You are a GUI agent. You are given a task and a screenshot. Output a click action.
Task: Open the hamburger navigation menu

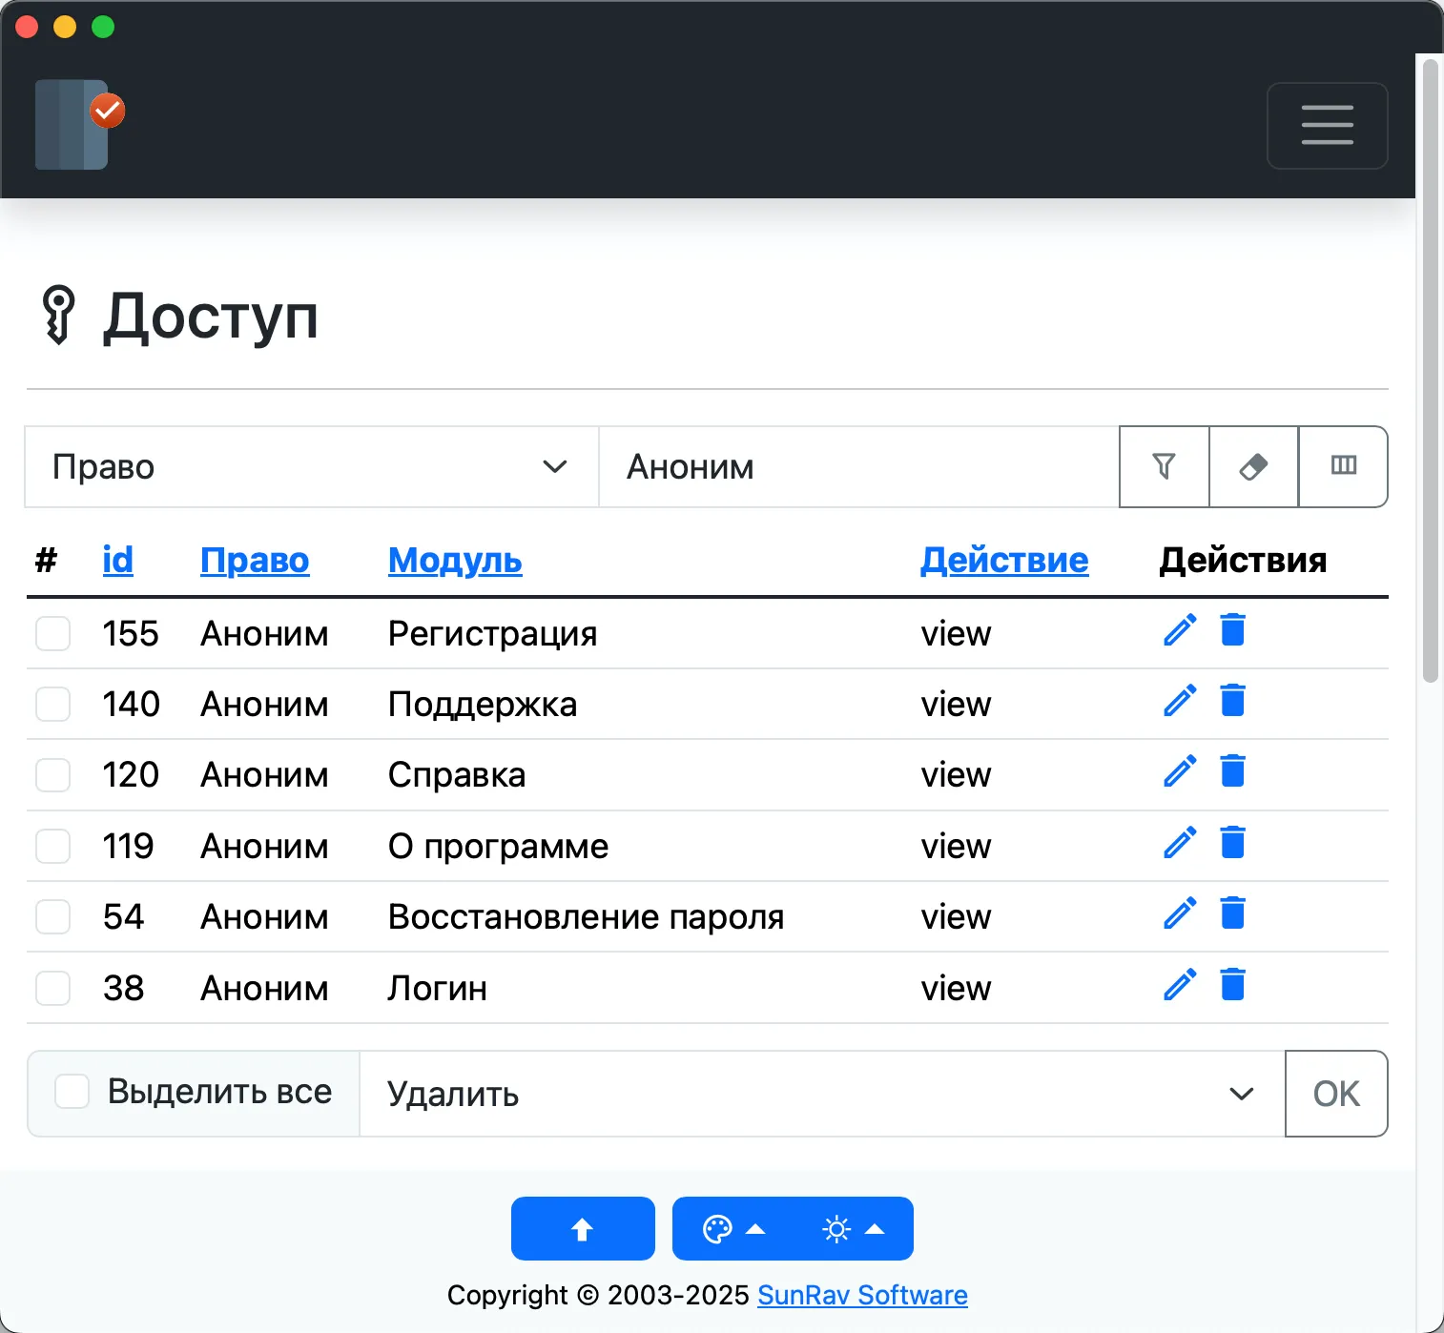(1327, 126)
